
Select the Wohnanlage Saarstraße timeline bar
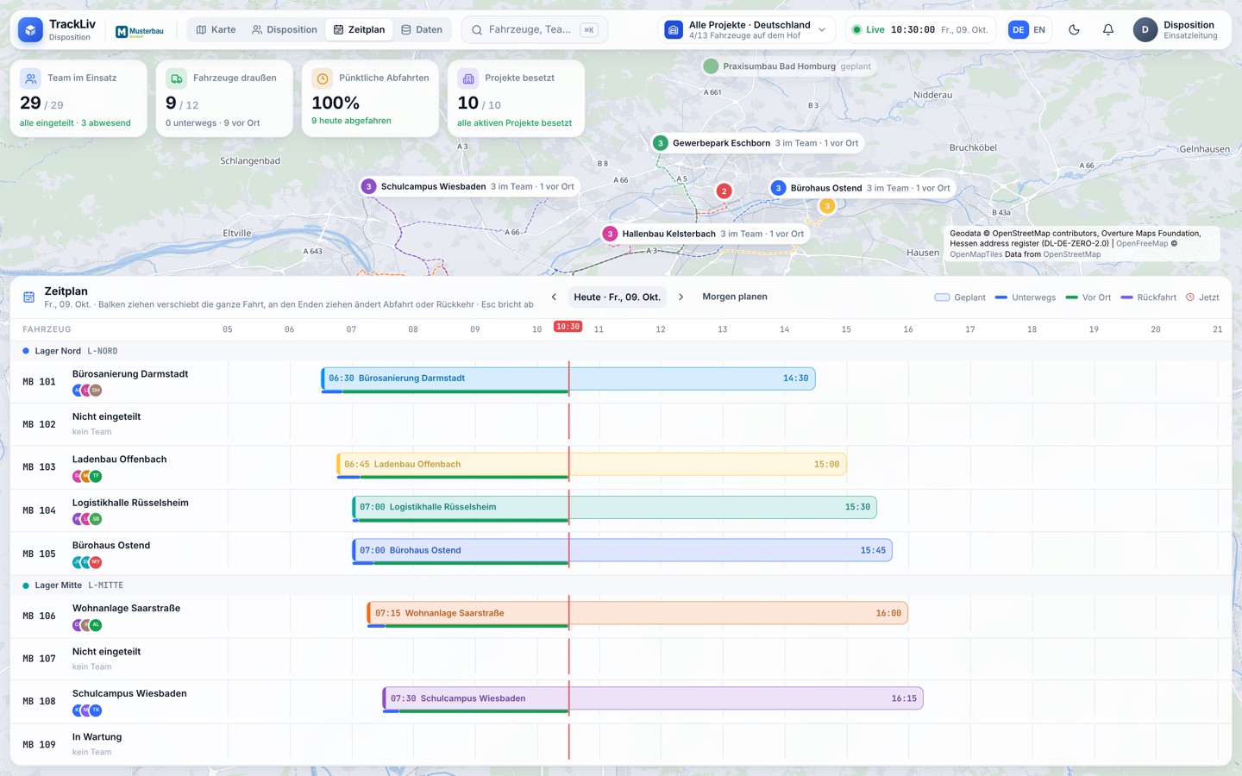click(637, 614)
